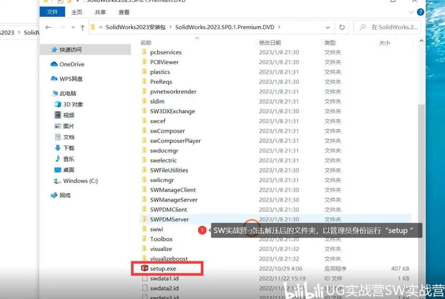Select the SWManageClient folder icon
The image size is (445, 299).
[144, 189]
